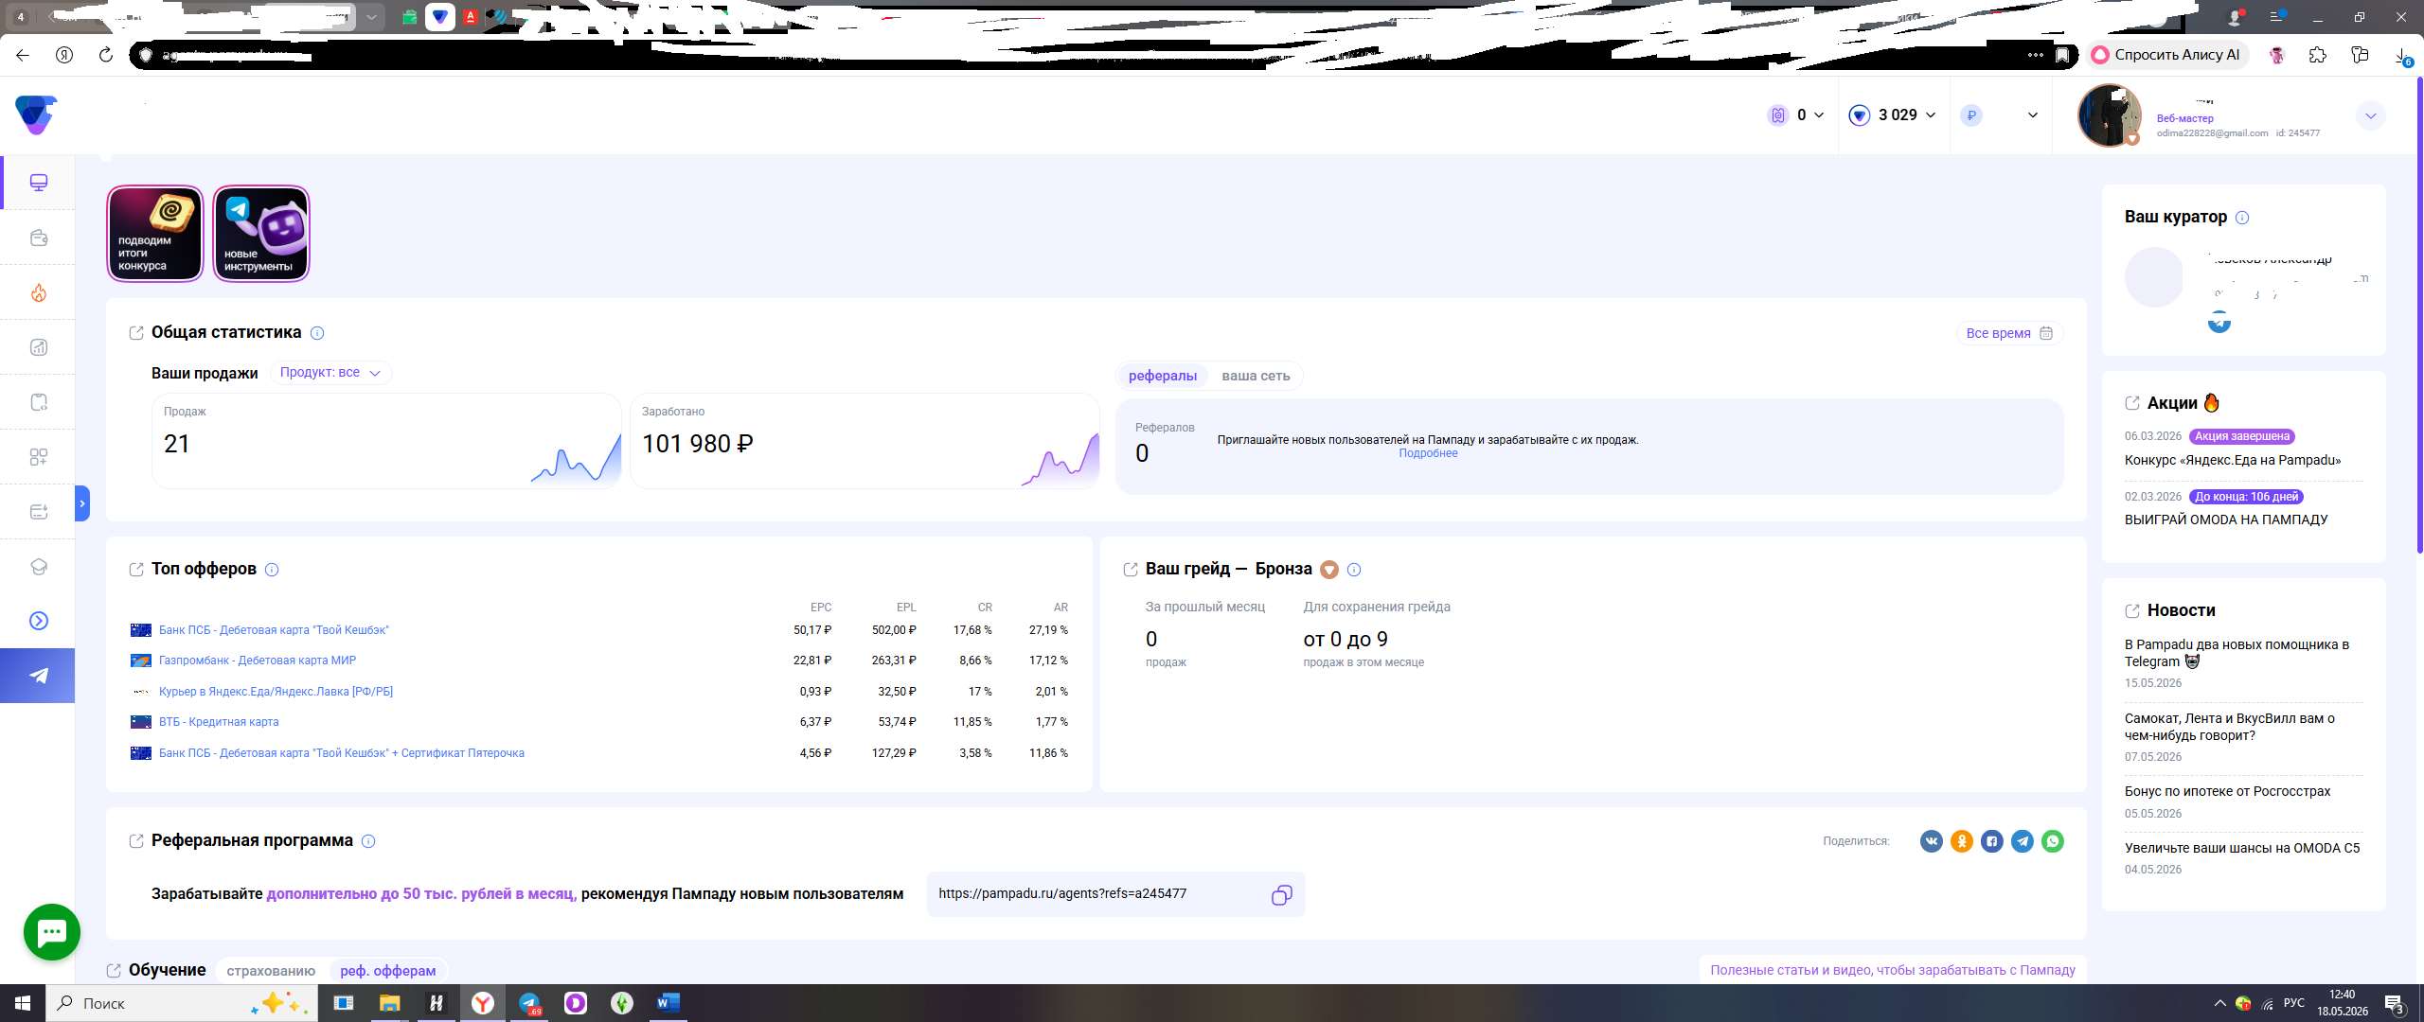The image size is (2424, 1022).
Task: Click the circled arrow icon in sidebar
Action: [39, 621]
